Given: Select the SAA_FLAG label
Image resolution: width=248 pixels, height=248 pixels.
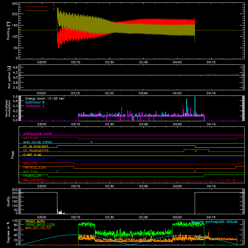Looking at the screenshot, I should coord(30,163).
